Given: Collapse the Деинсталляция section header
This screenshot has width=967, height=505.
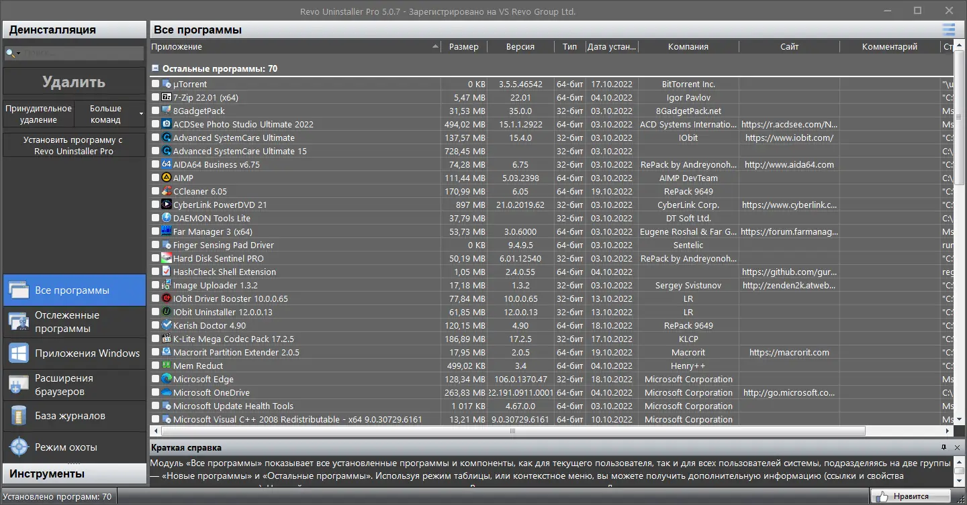Looking at the screenshot, I should 74,30.
